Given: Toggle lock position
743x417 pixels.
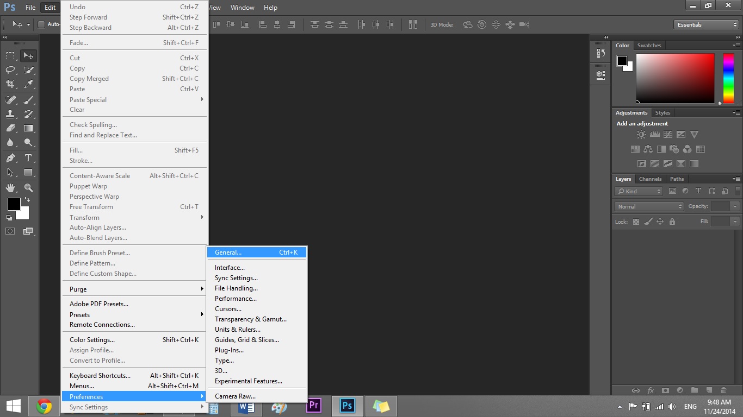Looking at the screenshot, I should (x=660, y=222).
